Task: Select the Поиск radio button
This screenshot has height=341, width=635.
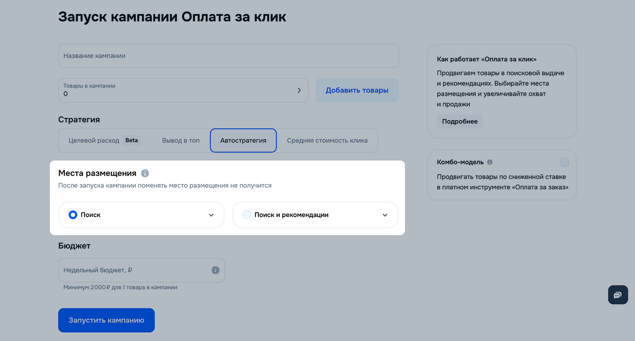Action: pos(73,215)
